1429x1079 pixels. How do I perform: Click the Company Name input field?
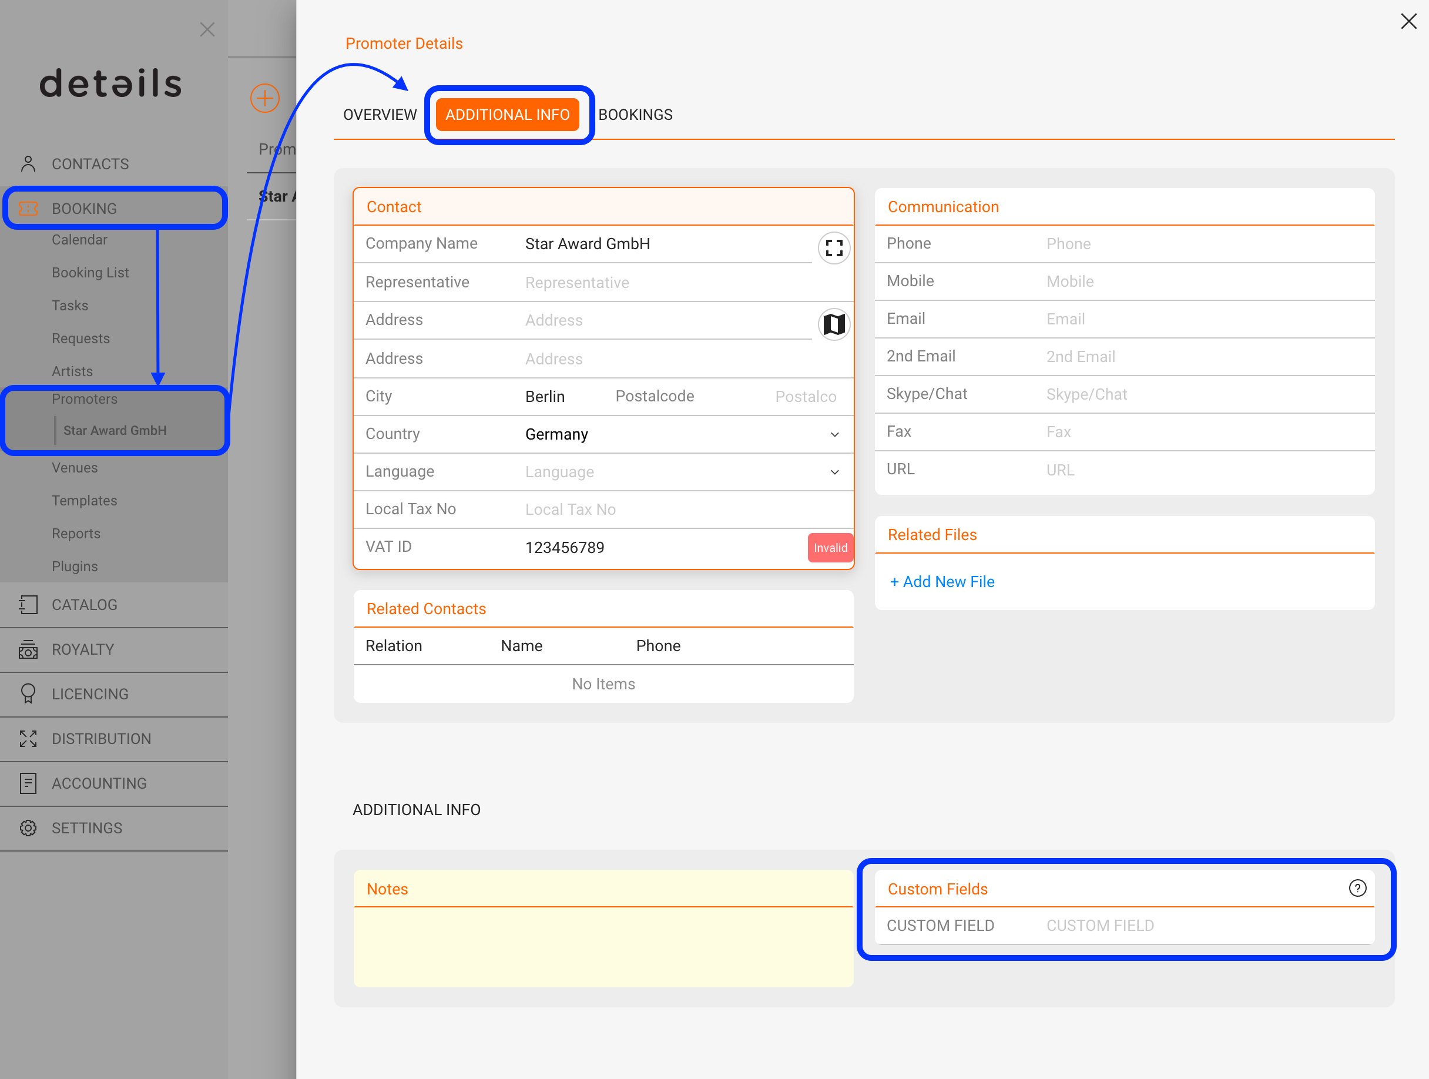[667, 244]
